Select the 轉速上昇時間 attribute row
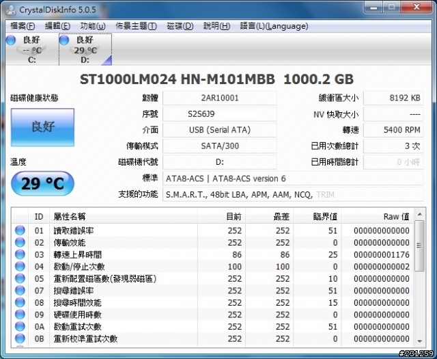Screen dimensions: 437x359 (x=212, y=254)
